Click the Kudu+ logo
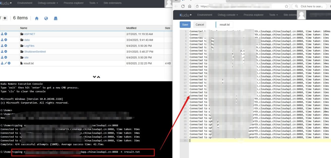The height and width of the screenshot is (158, 331). 185,15
